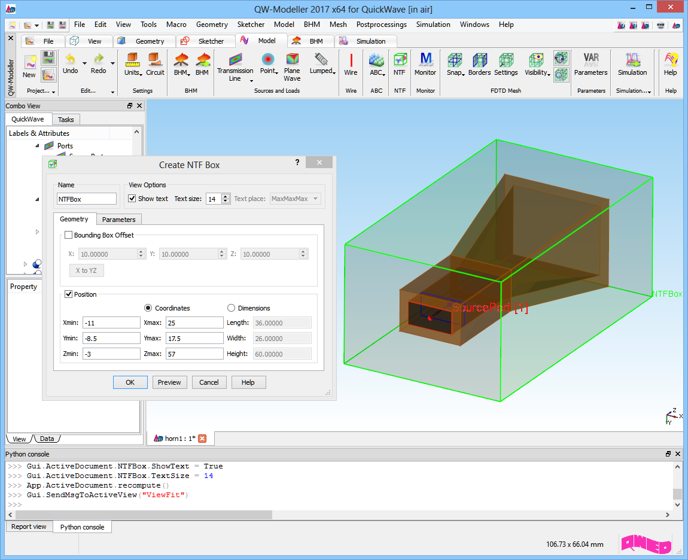Click the second BHM arrow icon
Image resolution: width=688 pixels, height=560 pixels.
[203, 59]
